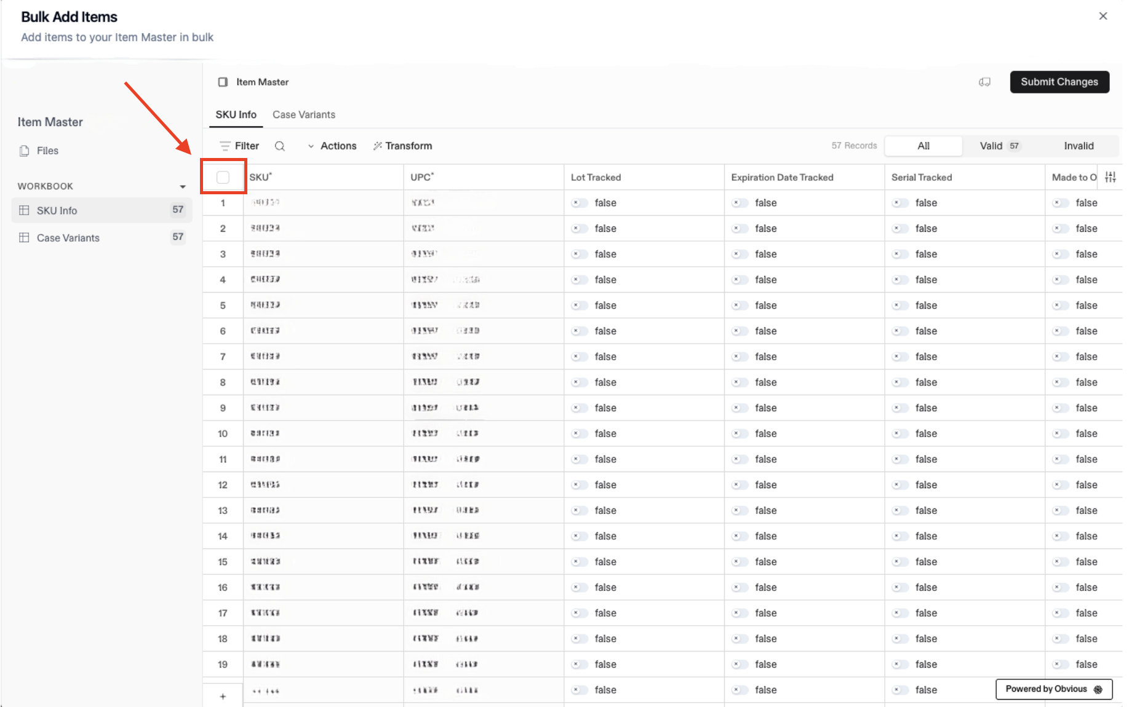Click the Expiration Date Tracked column header

coord(804,177)
